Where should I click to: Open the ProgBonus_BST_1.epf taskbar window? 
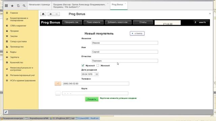(62, 118)
